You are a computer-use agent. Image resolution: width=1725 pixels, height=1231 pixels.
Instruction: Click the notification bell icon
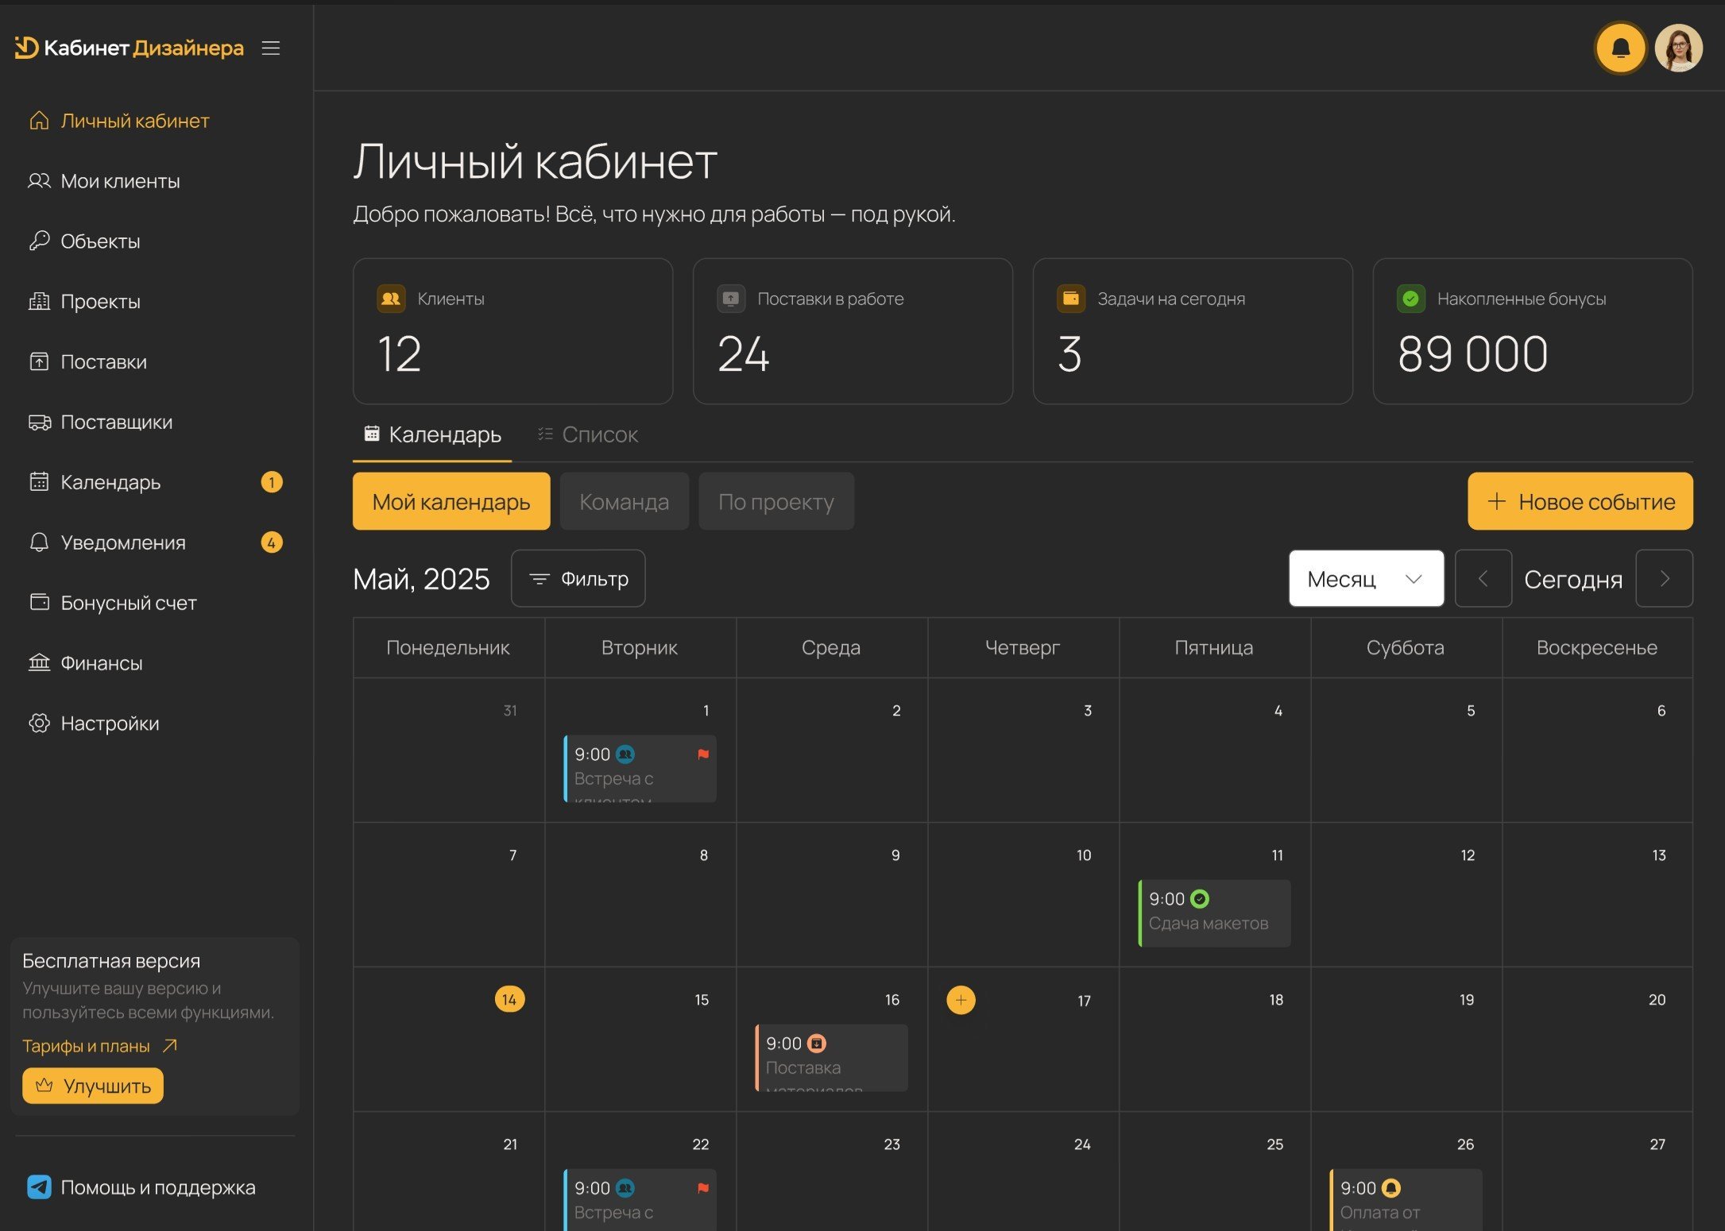[1620, 48]
